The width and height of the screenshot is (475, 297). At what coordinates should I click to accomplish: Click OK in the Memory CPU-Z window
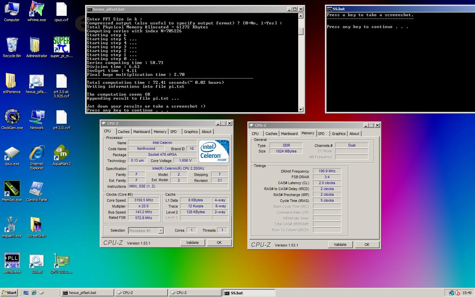pos(367,245)
